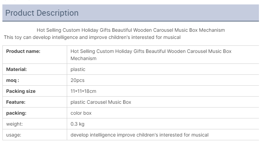The width and height of the screenshot is (261, 143).
Task: Click the centered Hot Selling Custom Holiday title
Action: [130, 30]
